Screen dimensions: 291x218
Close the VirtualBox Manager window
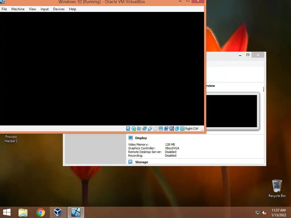pyautogui.click(x=258, y=55)
